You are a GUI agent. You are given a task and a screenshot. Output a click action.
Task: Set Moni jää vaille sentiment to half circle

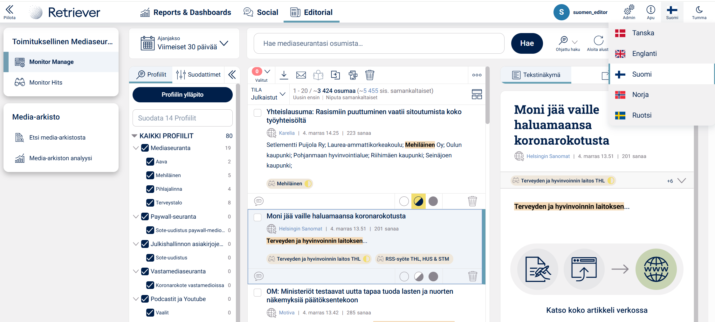click(x=419, y=277)
